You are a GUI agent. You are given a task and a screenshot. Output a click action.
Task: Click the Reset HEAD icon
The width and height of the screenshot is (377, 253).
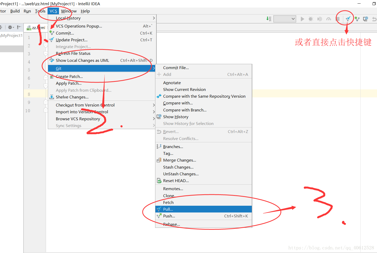[159, 181]
